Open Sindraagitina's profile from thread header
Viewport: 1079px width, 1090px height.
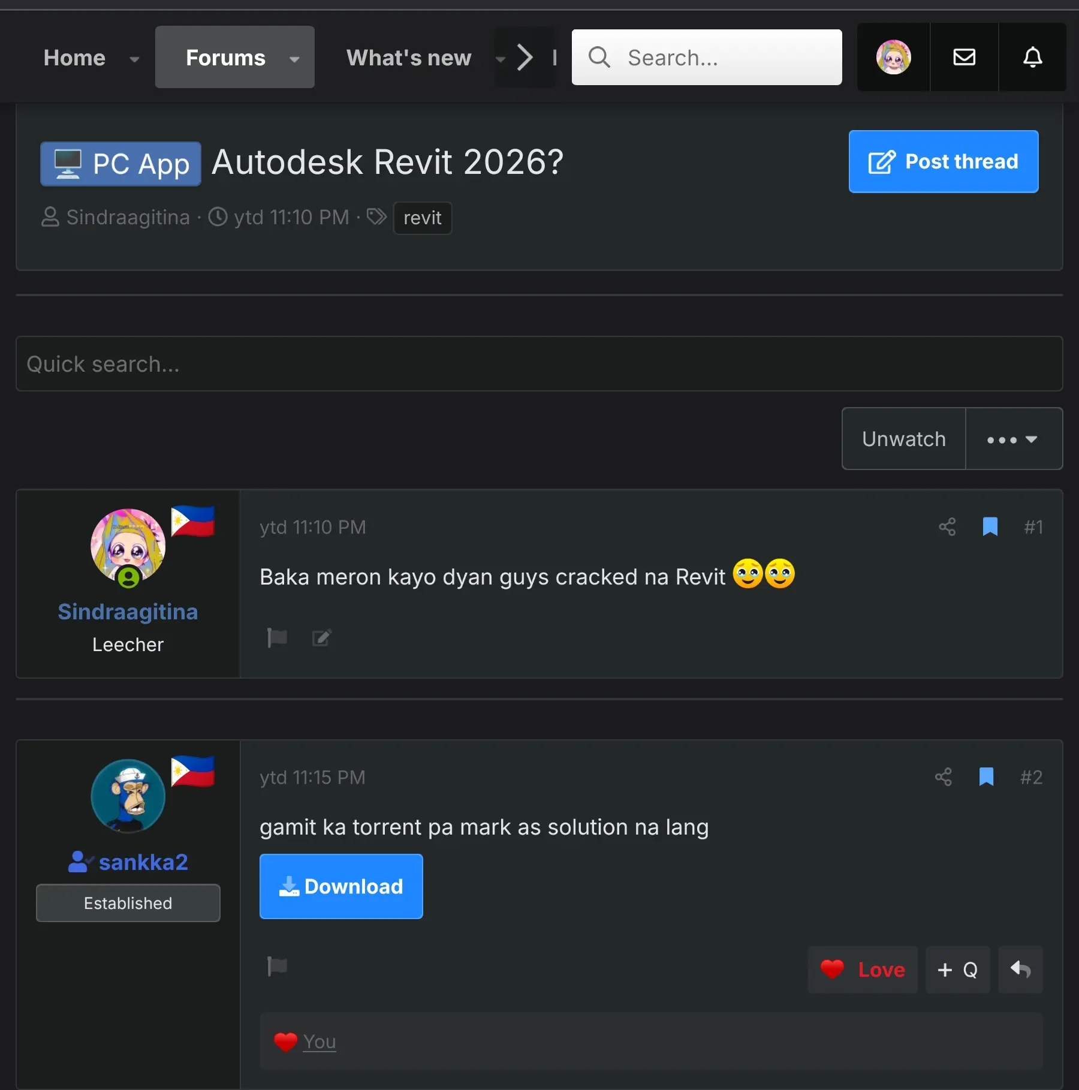[128, 217]
